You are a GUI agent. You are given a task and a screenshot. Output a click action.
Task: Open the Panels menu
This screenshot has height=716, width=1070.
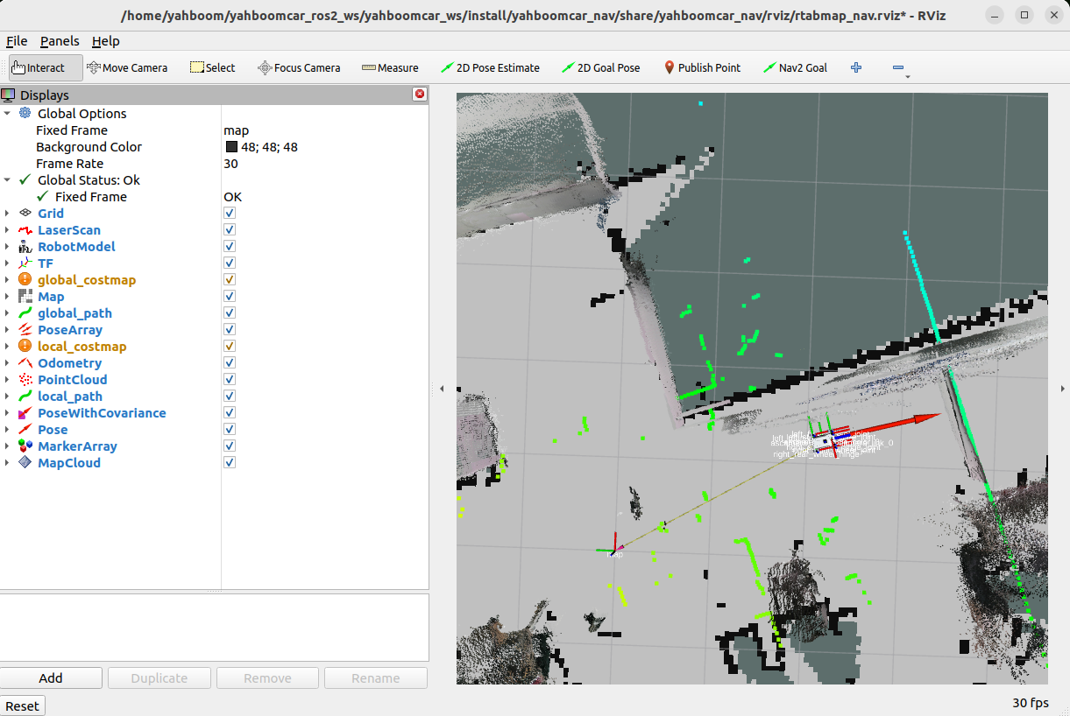(60, 41)
